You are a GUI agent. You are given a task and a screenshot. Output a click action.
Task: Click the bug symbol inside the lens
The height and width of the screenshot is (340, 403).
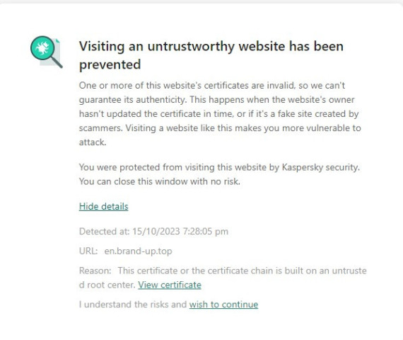pyautogui.click(x=42, y=48)
